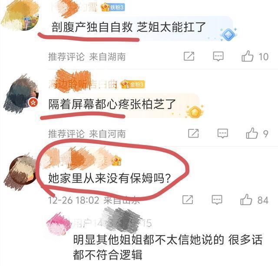Open the 金粉3 fan badge
The width and height of the screenshot is (278, 266).
point(132,85)
